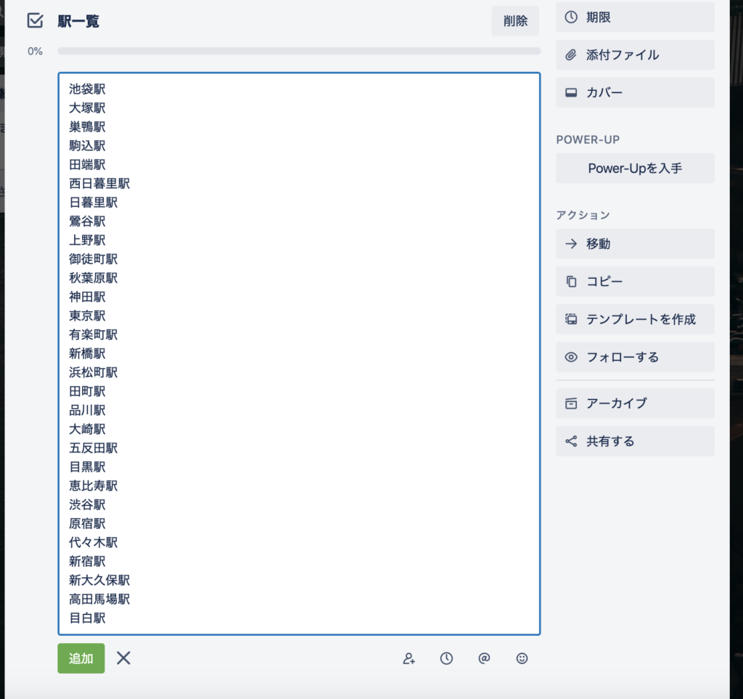Viewport: 743px width, 699px height.
Task: Open the カバー cover option
Action: 635,92
